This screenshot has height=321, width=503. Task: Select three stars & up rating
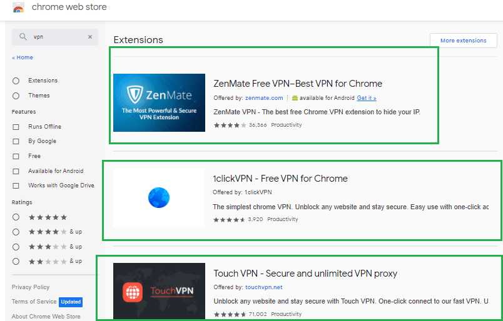click(16, 247)
